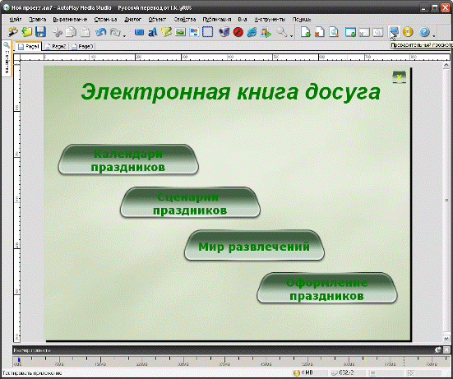Click the project size timeline slider

[20, 360]
